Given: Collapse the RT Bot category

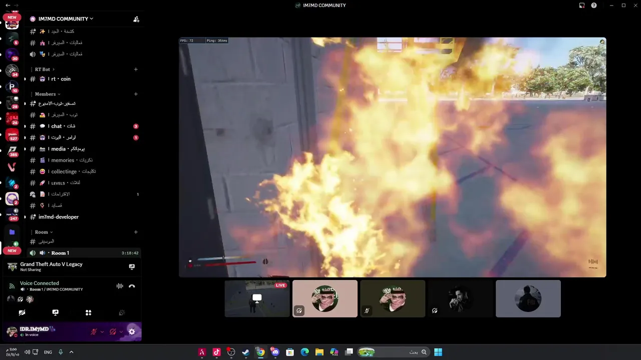Looking at the screenshot, I should click(x=44, y=69).
